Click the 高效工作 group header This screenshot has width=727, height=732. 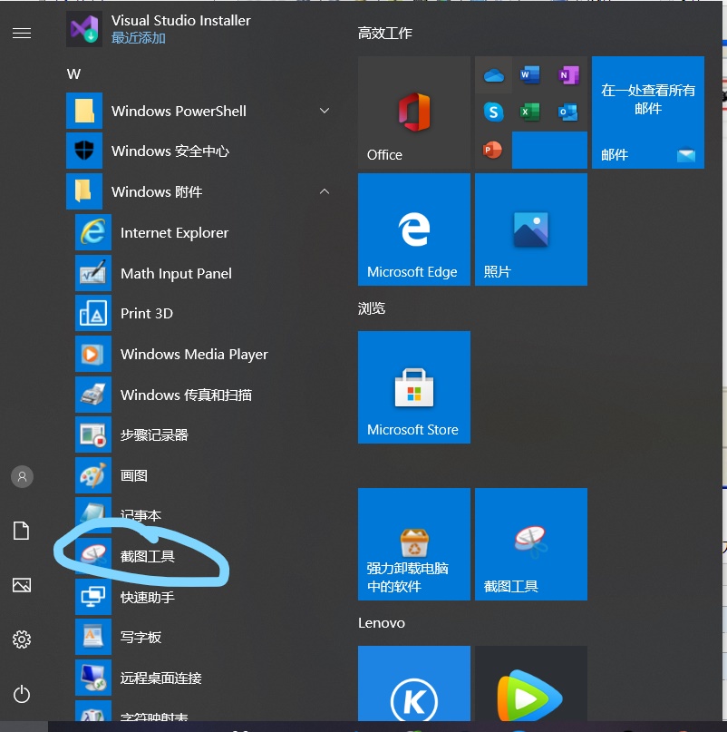point(385,34)
